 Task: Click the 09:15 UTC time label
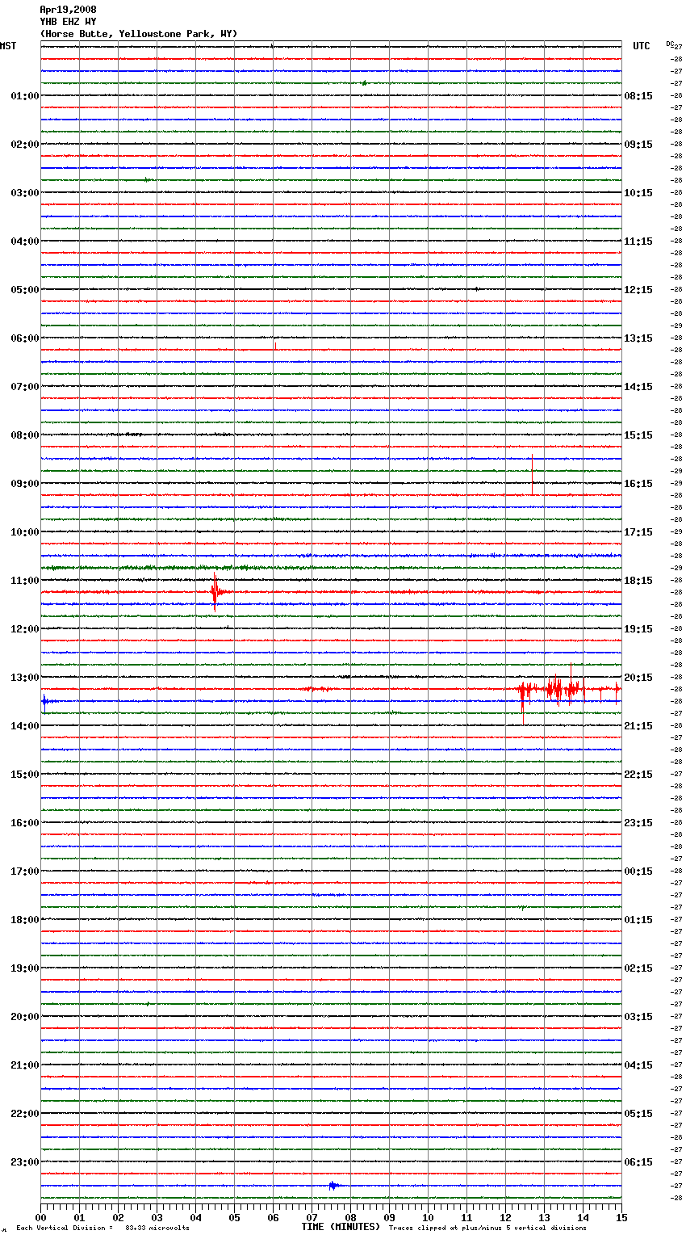coord(638,145)
